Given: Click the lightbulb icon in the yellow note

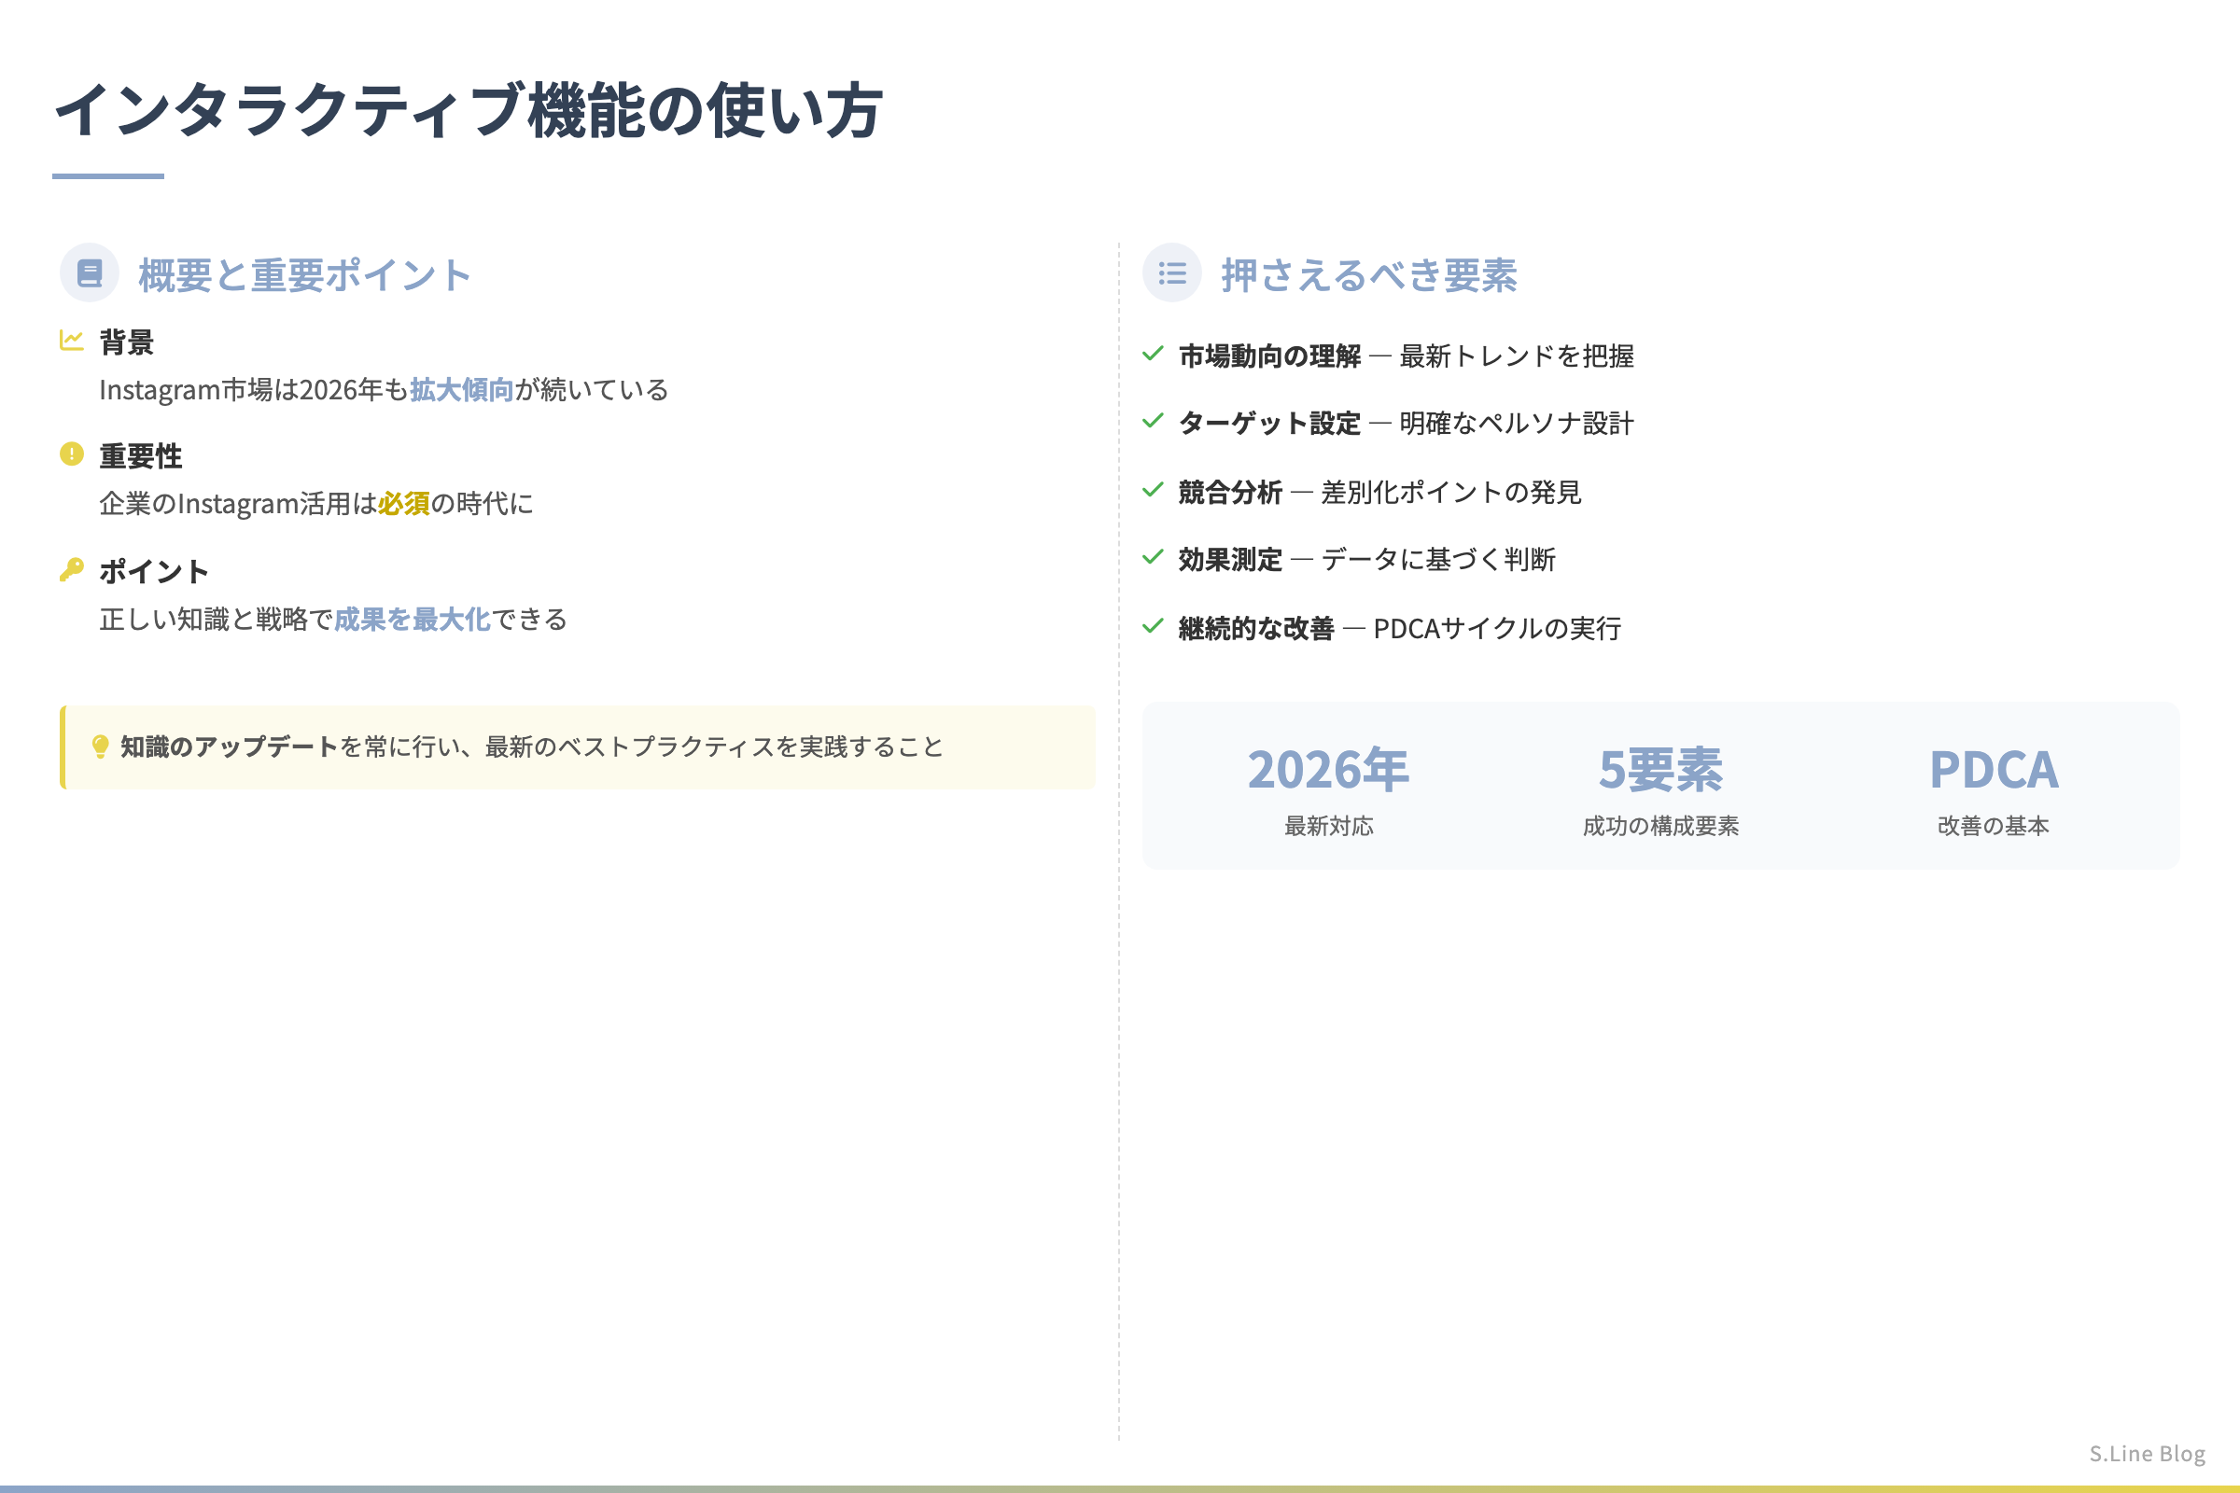Looking at the screenshot, I should click(100, 746).
